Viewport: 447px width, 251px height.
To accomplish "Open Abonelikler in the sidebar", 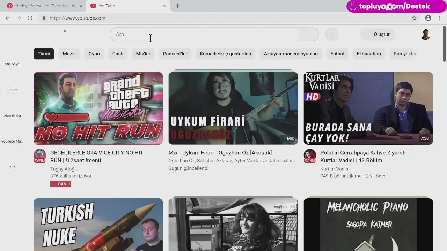I will (13, 116).
